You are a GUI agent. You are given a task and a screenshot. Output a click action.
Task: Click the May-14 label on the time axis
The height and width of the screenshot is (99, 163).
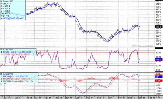pos(59,98)
